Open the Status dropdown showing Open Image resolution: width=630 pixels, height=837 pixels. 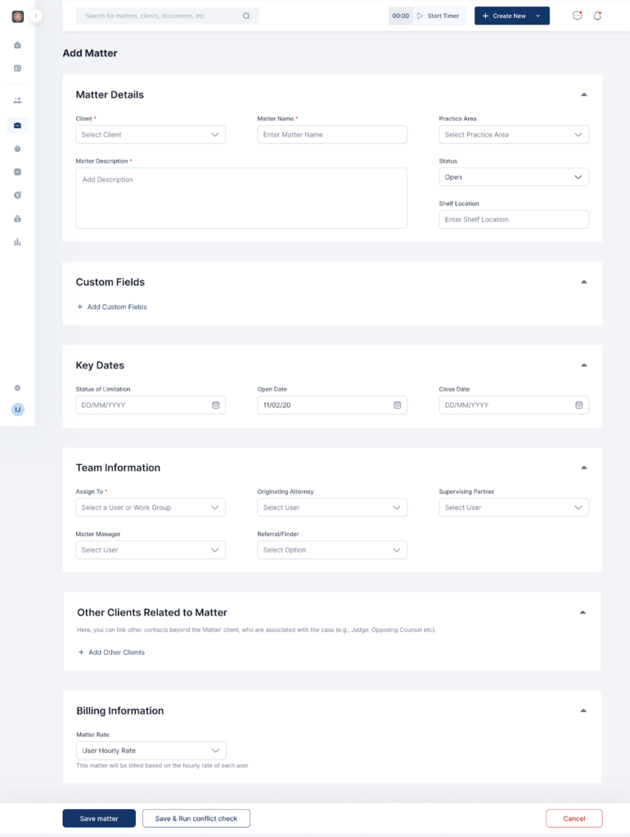[x=513, y=177]
